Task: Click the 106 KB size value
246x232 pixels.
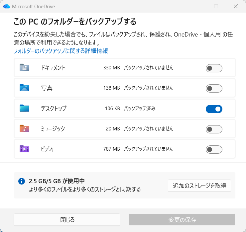Action: tap(112, 109)
